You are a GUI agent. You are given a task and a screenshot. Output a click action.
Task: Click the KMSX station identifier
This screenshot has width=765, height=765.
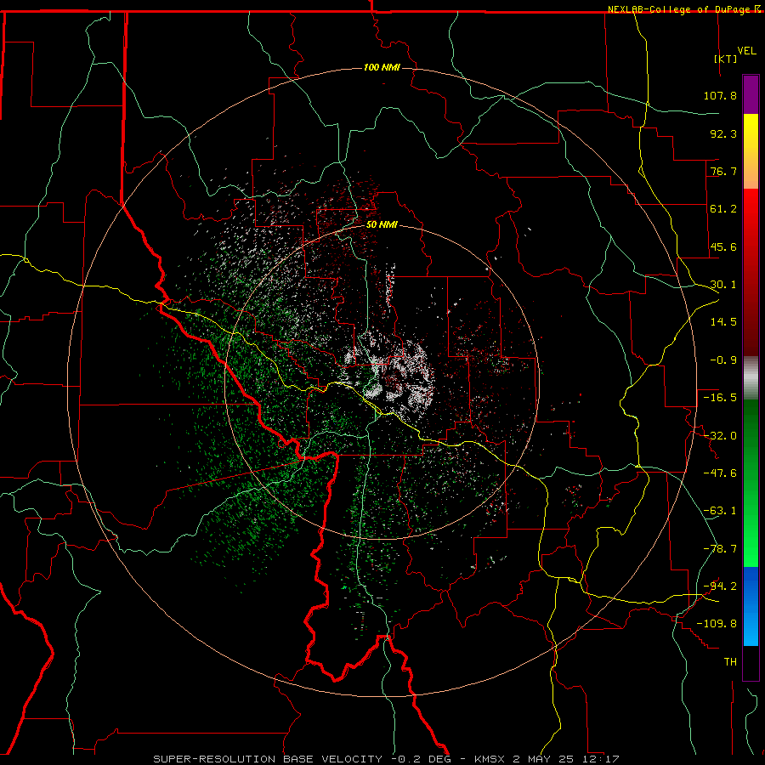pyautogui.click(x=490, y=759)
